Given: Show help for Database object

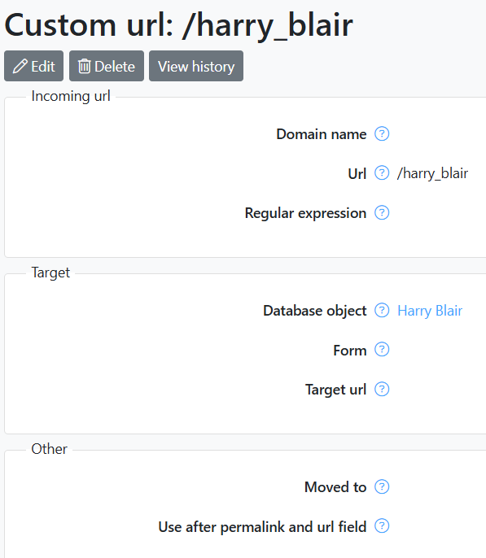Looking at the screenshot, I should point(382,311).
